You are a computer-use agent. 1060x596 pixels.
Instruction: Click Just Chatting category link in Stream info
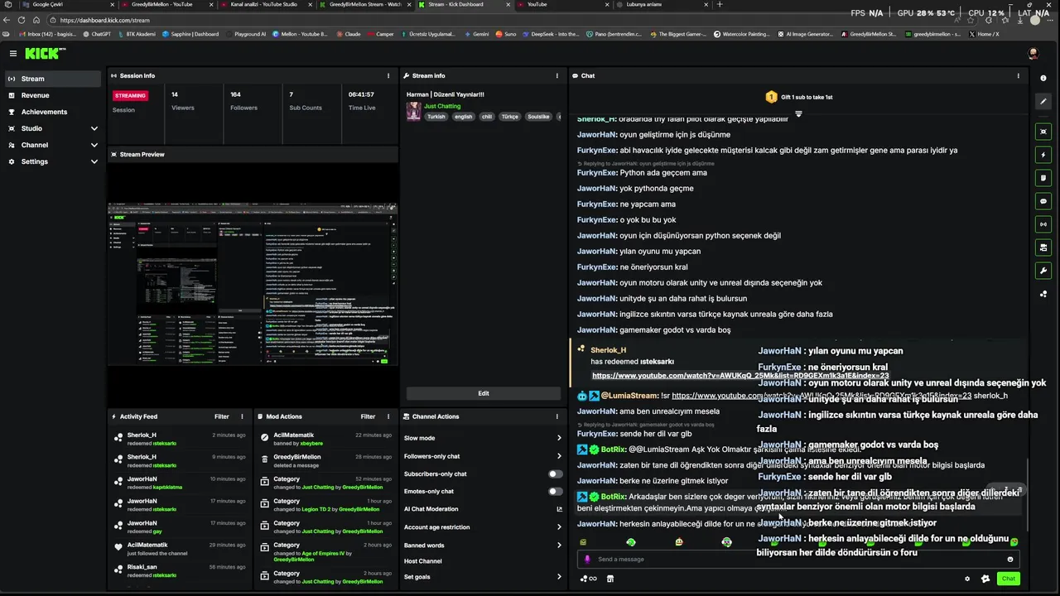[442, 107]
